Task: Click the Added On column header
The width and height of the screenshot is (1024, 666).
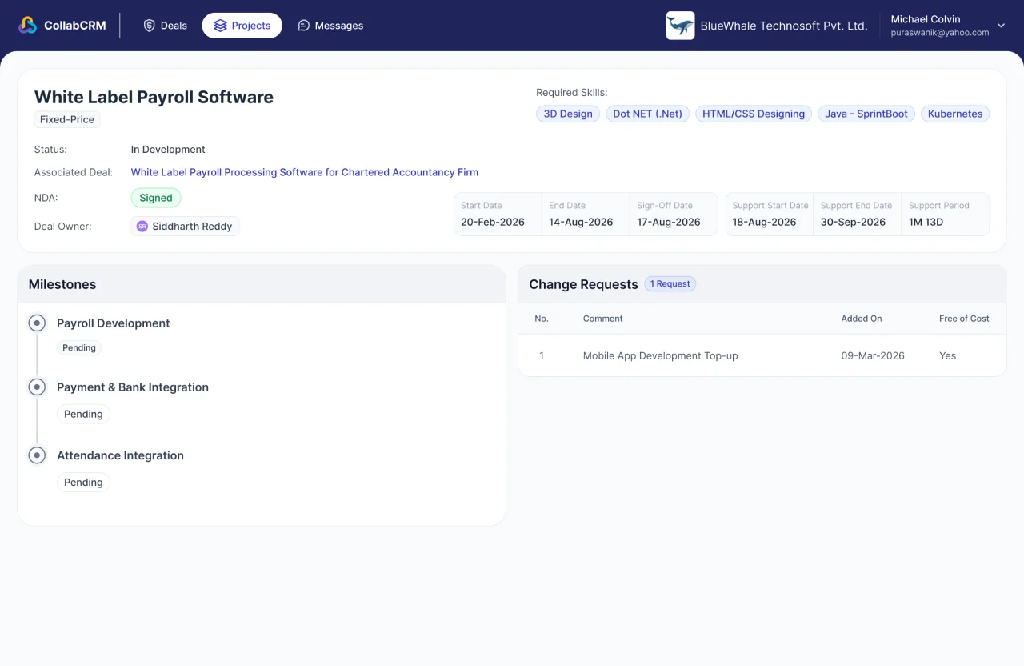Action: click(862, 319)
